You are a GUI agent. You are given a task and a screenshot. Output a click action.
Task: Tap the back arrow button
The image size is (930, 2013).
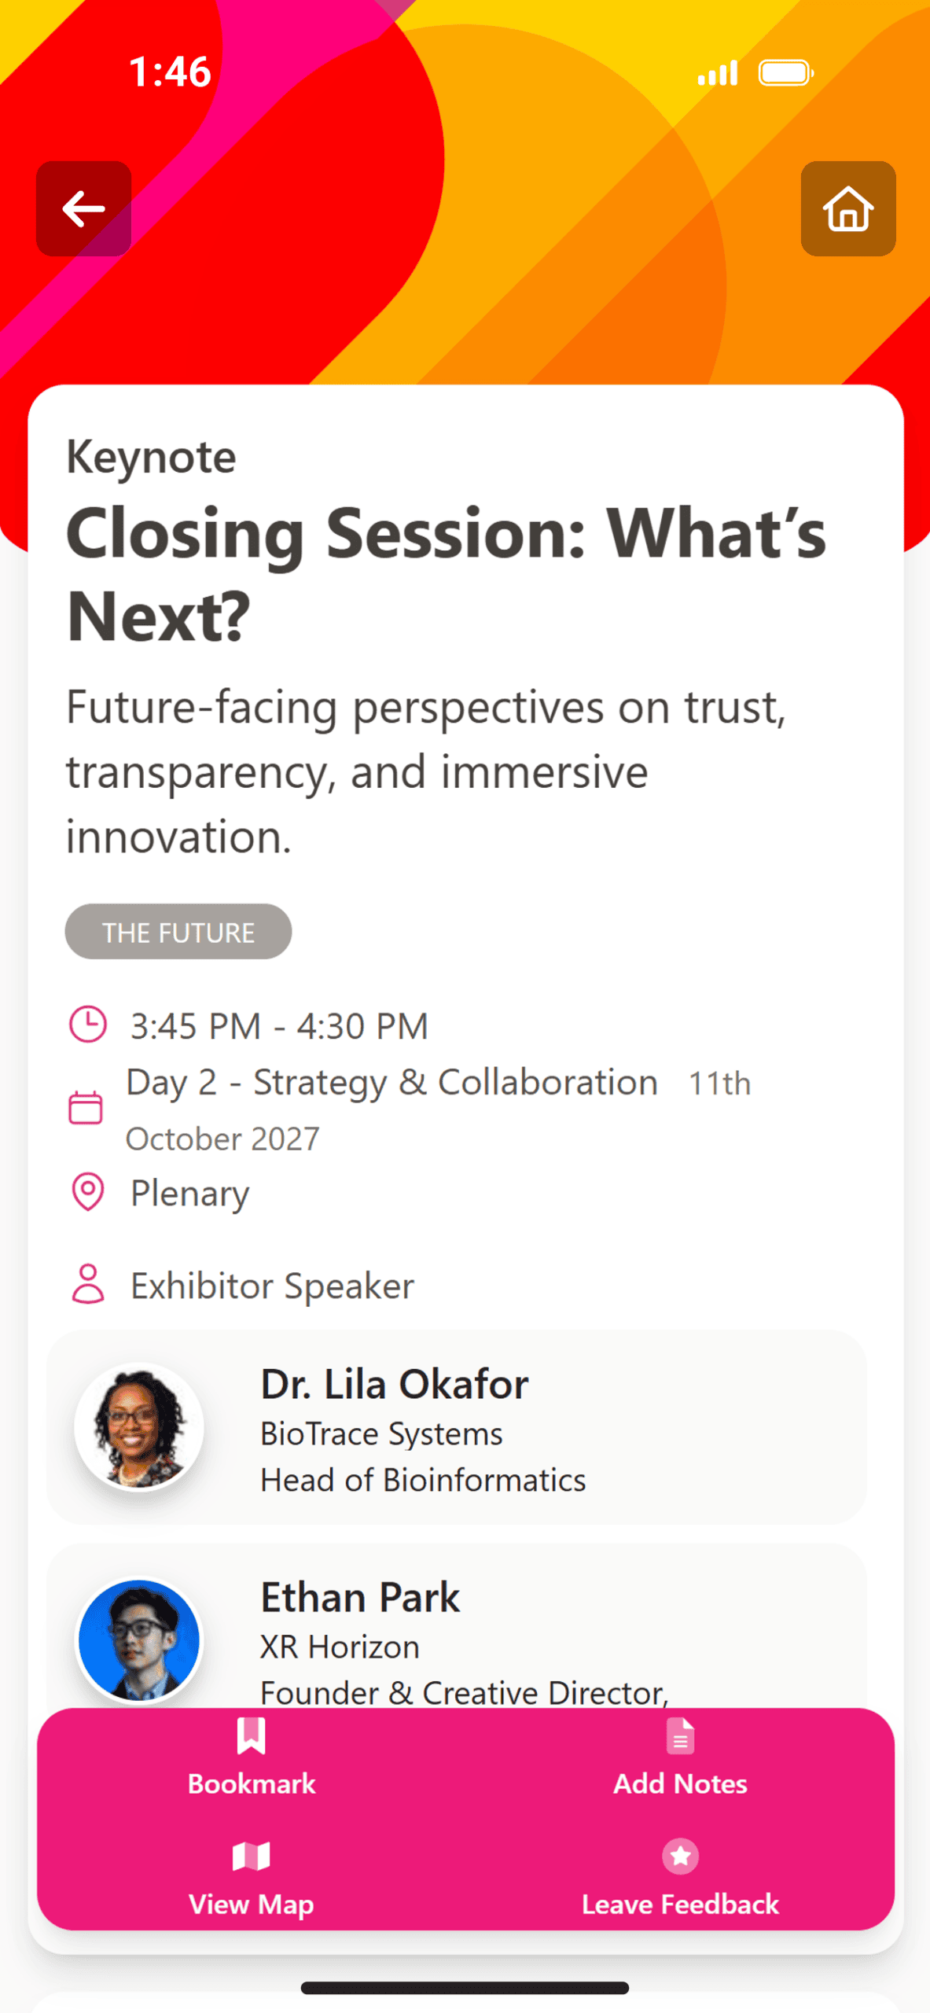tap(83, 208)
